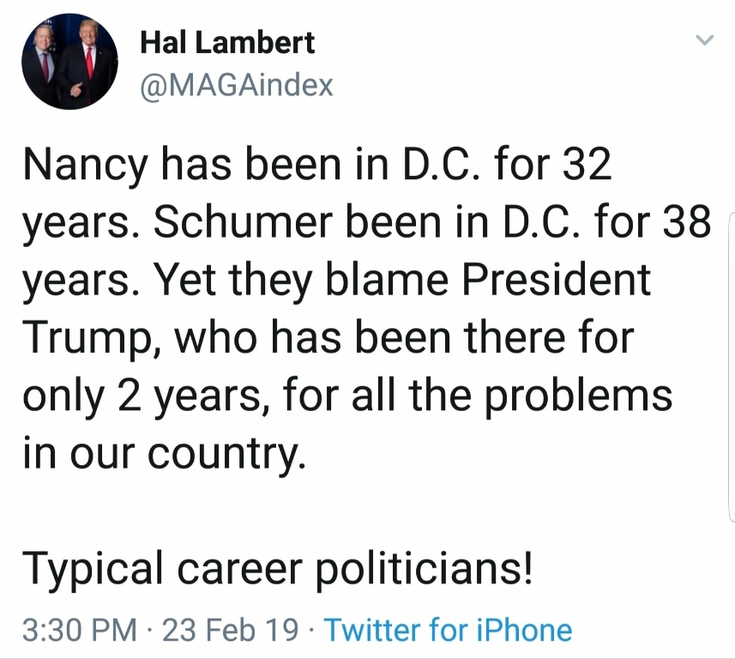Open the Hal Lambert display name
Image resolution: width=735 pixels, height=659 pixels.
click(x=227, y=43)
